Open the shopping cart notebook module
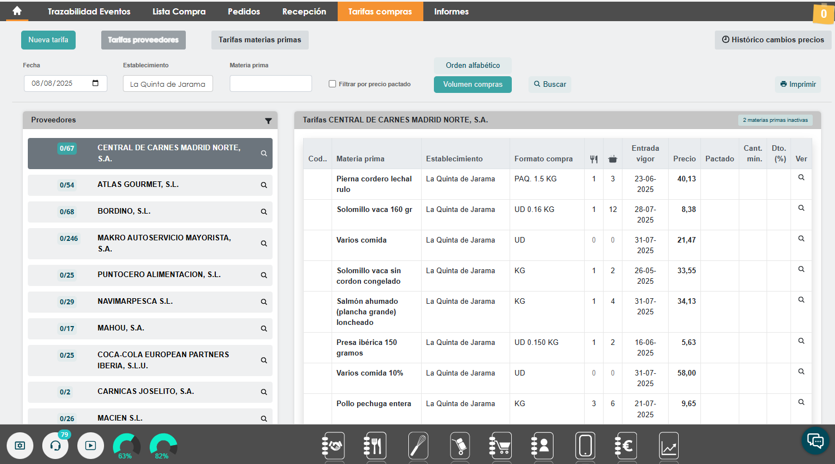Image resolution: width=835 pixels, height=464 pixels. click(500, 446)
